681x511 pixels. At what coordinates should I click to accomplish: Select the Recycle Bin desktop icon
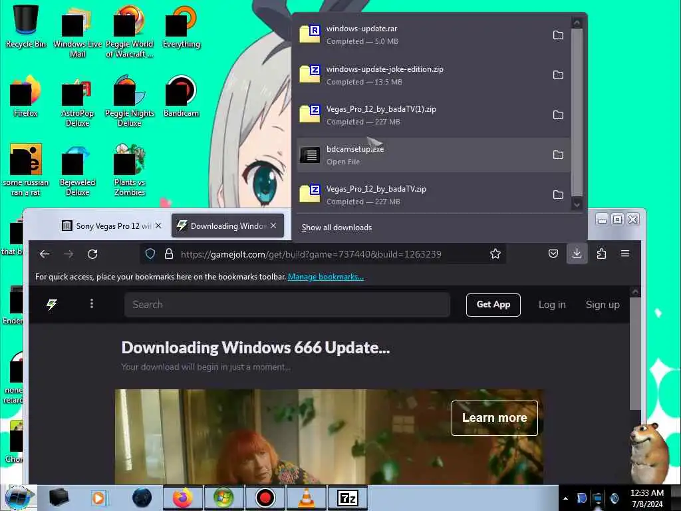(26, 26)
